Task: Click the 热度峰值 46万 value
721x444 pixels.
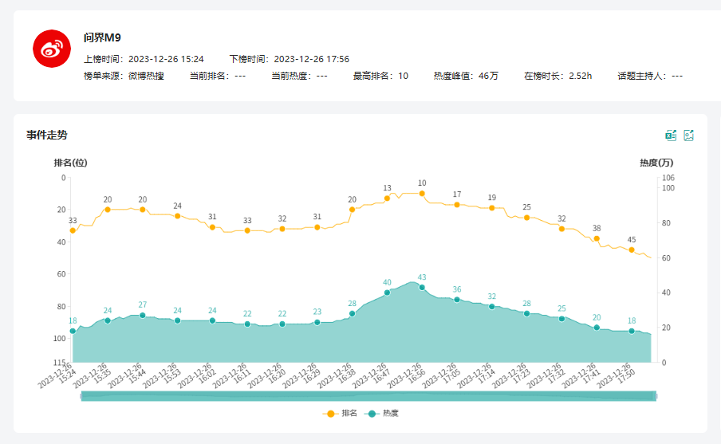Action: point(466,76)
